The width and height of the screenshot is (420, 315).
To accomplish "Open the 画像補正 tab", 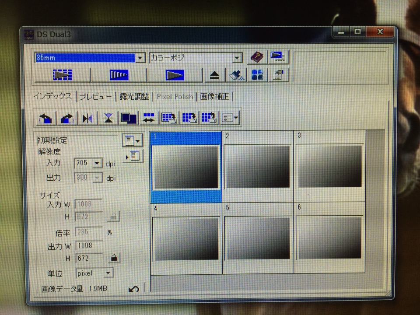I will [215, 97].
